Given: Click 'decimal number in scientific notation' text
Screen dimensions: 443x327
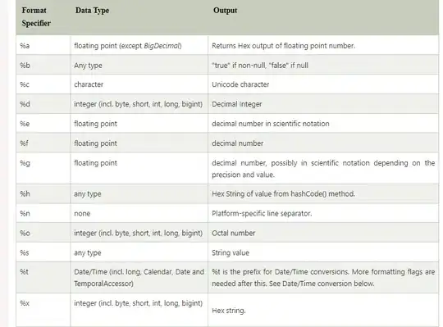Looking at the screenshot, I should (271, 124).
